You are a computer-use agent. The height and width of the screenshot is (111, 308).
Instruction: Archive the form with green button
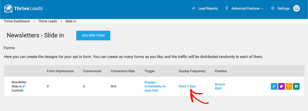coord(296,86)
